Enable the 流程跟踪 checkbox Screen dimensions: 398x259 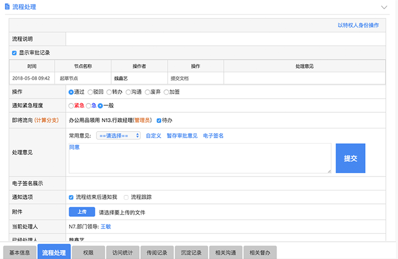click(x=126, y=197)
